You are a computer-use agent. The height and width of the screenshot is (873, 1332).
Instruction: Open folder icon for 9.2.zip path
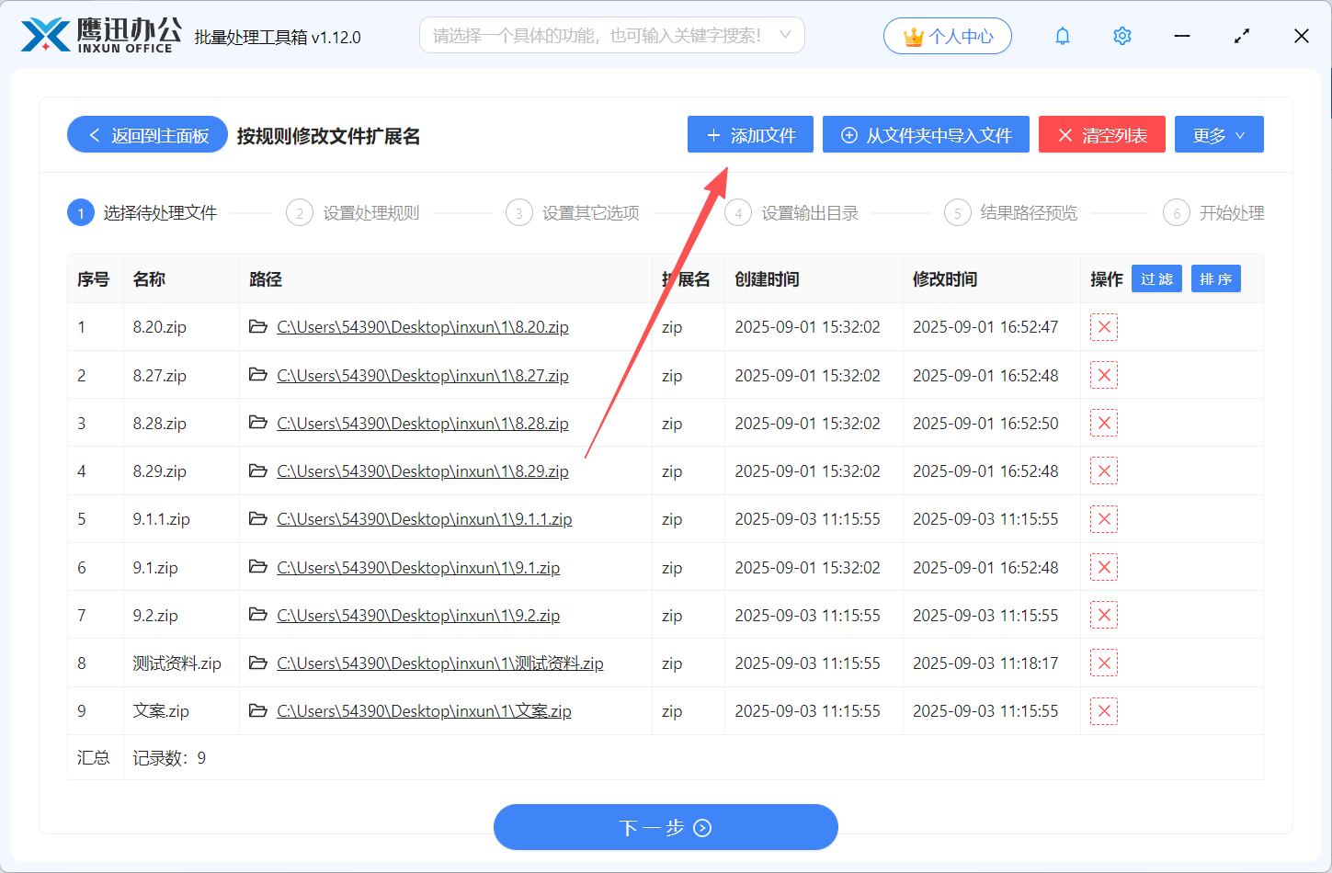258,614
